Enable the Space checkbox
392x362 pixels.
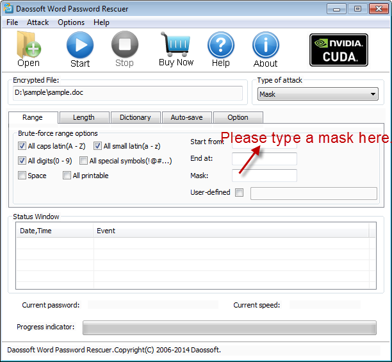pos(22,176)
